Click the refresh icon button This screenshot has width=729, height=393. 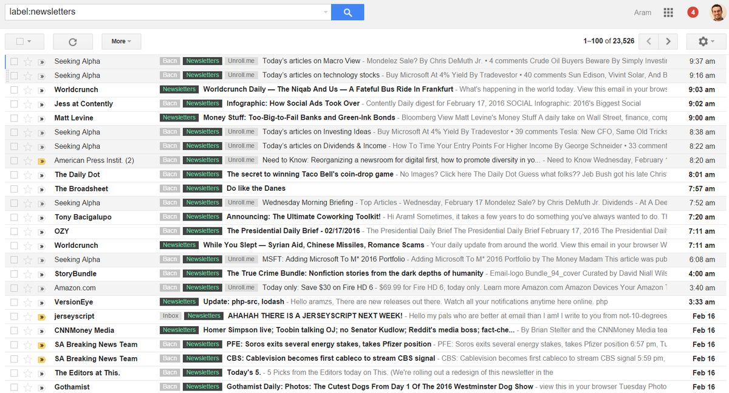point(73,41)
